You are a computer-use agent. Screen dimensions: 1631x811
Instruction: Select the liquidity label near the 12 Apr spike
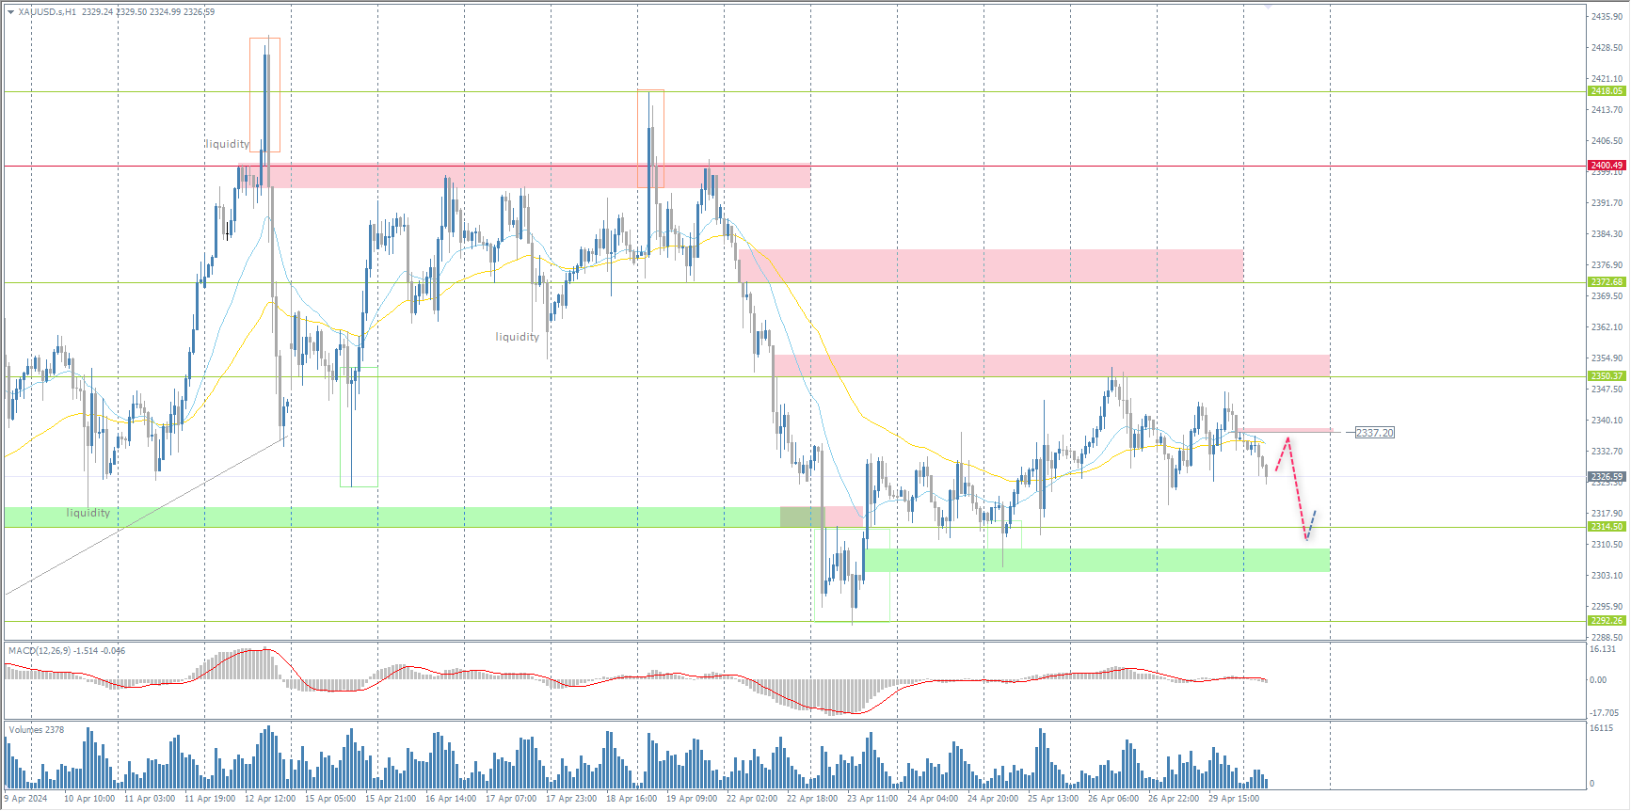(x=228, y=144)
